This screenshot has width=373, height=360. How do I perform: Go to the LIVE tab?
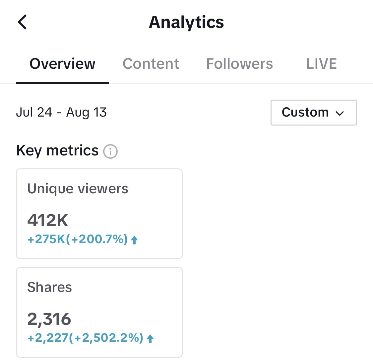[321, 64]
